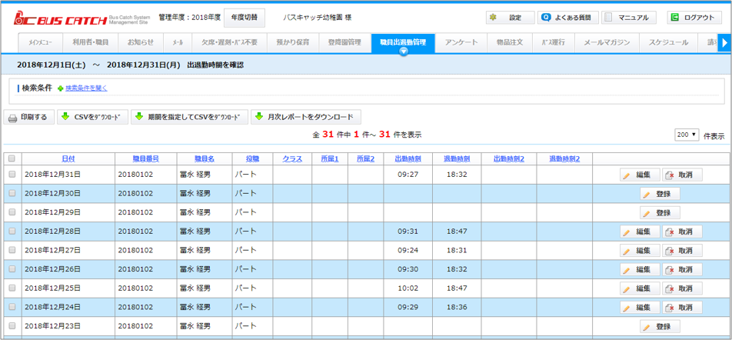732x340 pixels.
Task: Click 取消 for 2018年12月28日 row
Action: 682,232
